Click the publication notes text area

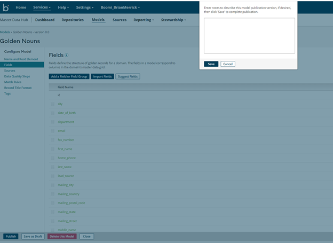pos(249,35)
